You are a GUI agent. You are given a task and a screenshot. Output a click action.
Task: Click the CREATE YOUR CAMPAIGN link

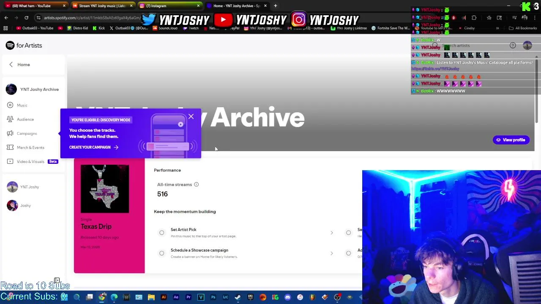[94, 147]
